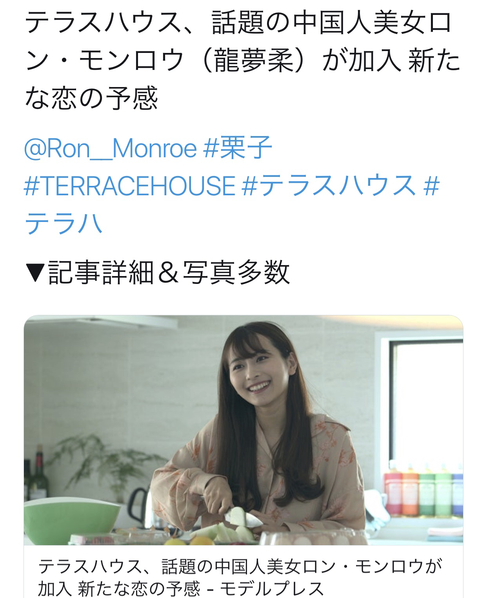487x598 pixels.
Task: Tap the #栗子 hashtag
Action: [x=238, y=148]
